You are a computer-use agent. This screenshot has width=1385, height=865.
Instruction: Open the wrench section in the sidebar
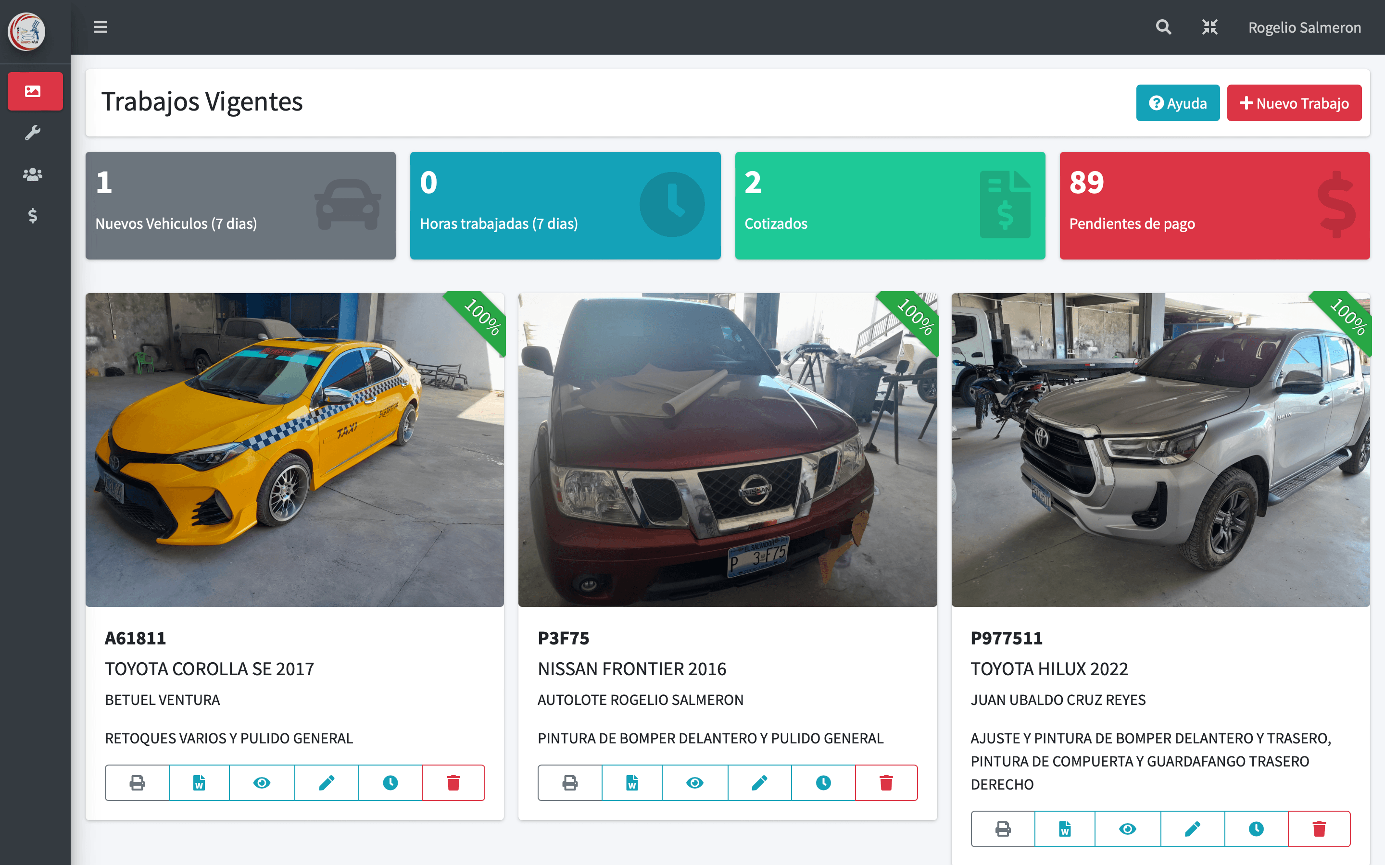point(33,133)
